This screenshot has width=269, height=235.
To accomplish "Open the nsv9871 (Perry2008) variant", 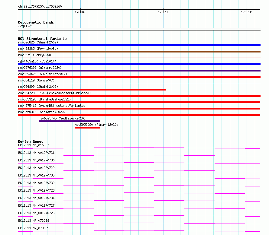I will tap(35, 55).
